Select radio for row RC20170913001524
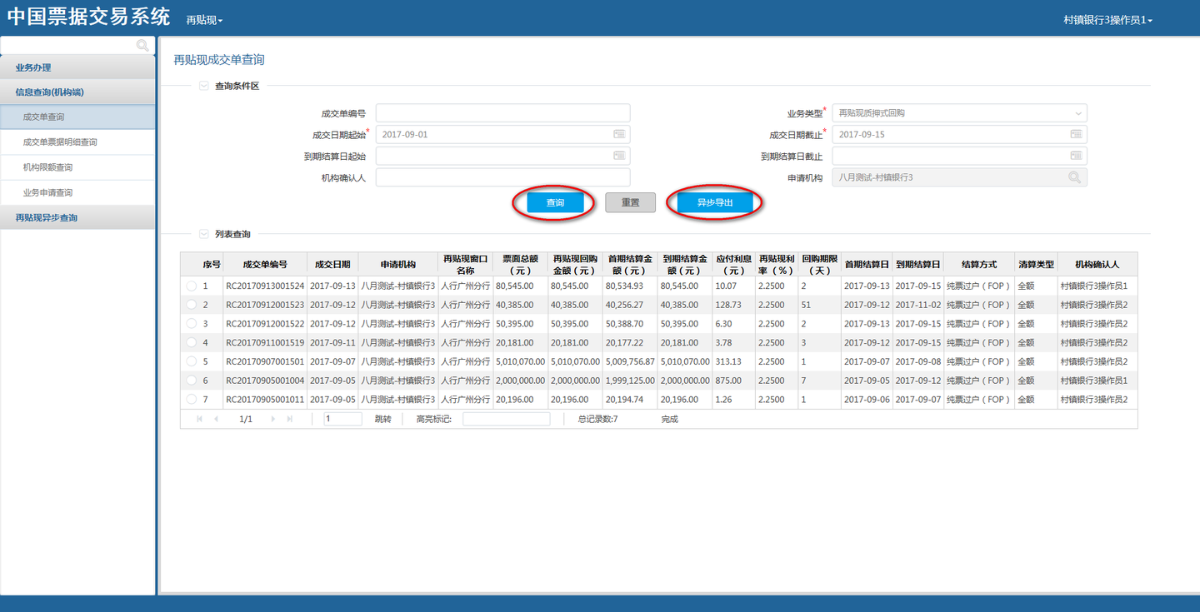The image size is (1200, 612). pyautogui.click(x=192, y=286)
